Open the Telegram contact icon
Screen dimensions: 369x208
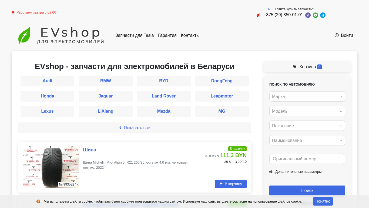[x=323, y=15]
